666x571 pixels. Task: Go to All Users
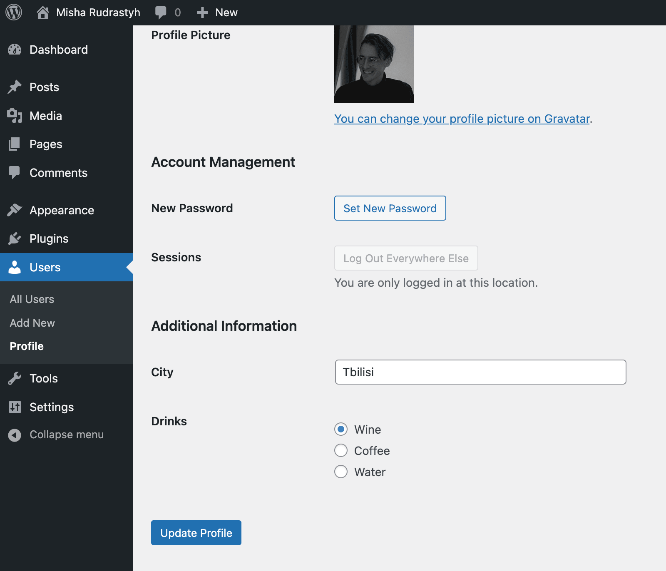[32, 299]
